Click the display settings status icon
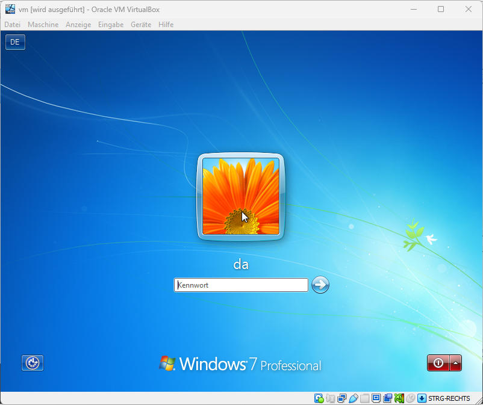This screenshot has height=405, width=483. (x=376, y=398)
